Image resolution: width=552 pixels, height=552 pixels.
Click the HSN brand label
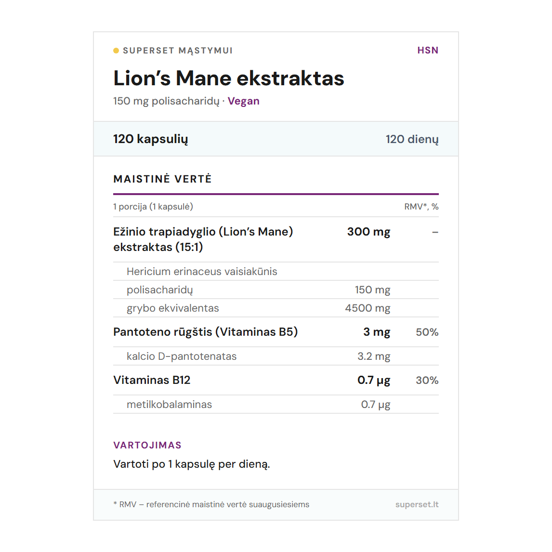coord(428,51)
